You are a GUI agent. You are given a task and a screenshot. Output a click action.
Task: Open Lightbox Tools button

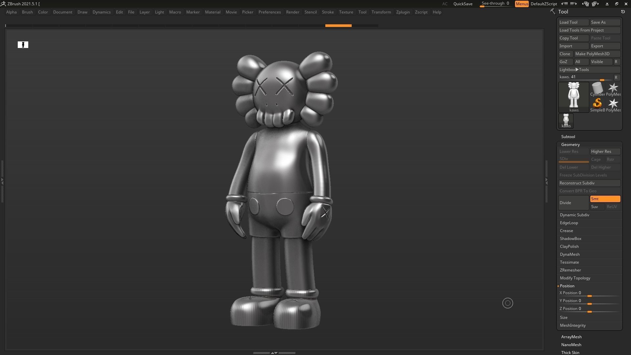tap(589, 70)
